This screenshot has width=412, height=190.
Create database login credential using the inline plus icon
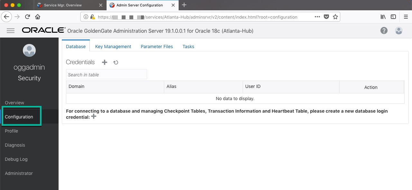94,117
